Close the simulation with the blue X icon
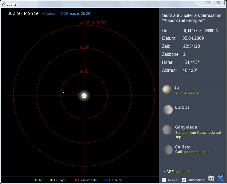This screenshot has height=184, width=227. tap(220, 178)
